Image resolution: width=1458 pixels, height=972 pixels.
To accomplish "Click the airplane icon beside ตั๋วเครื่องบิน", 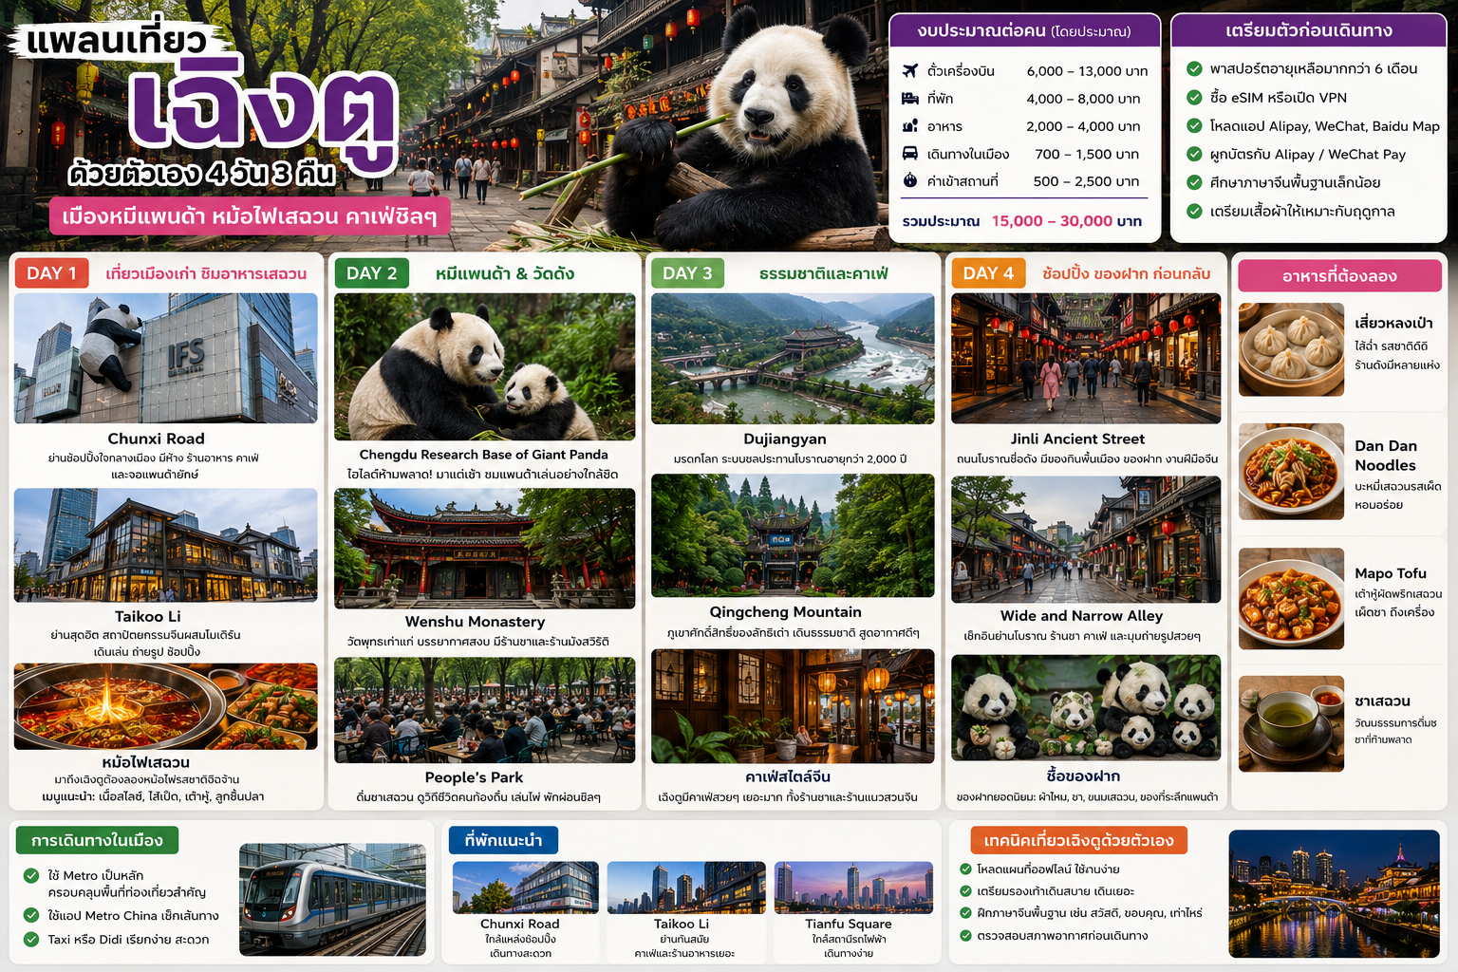I will pos(910,70).
